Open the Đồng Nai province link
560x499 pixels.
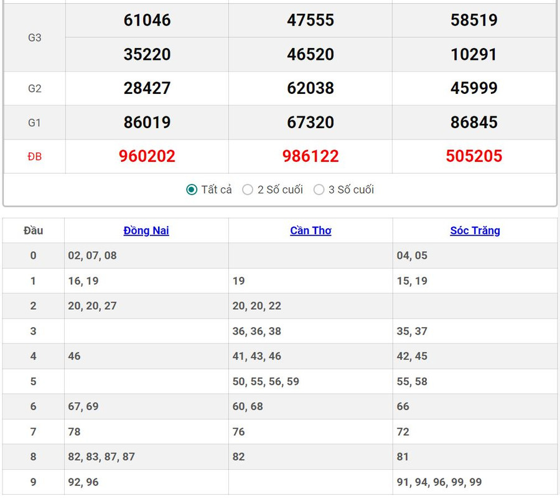coord(146,231)
